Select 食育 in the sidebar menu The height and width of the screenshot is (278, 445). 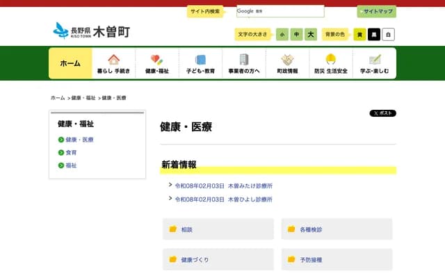72,152
